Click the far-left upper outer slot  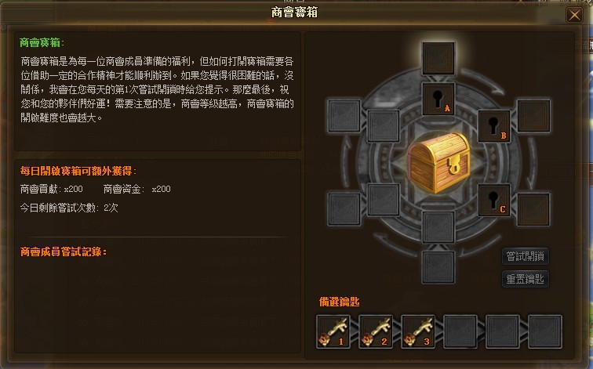(x=344, y=116)
